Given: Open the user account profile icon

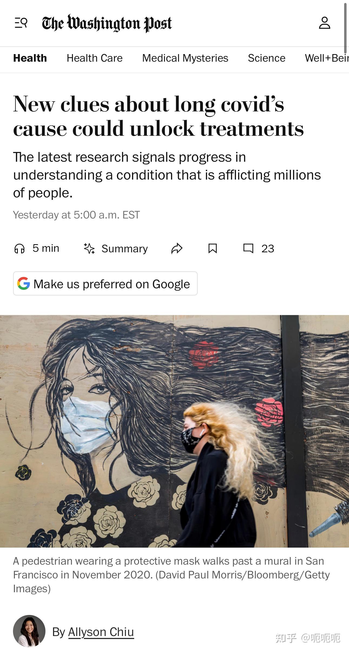Looking at the screenshot, I should pyautogui.click(x=324, y=23).
